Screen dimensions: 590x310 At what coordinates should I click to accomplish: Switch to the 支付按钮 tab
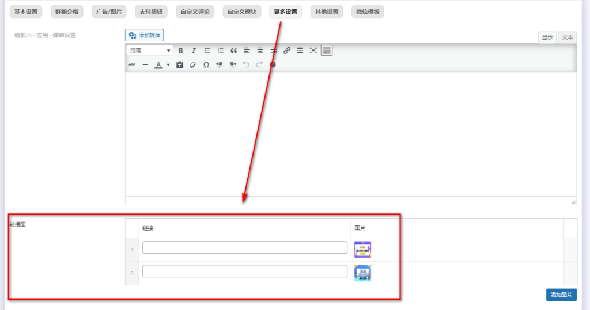[153, 12]
